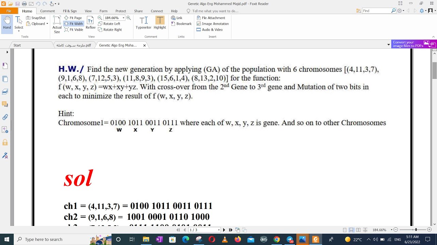The height and width of the screenshot is (245, 437).
Task: Expand the quick access toolbar customize arrow
Action: (x=59, y=4)
